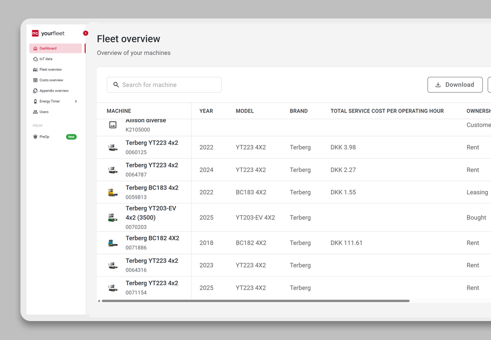Open Terberg BC182 4X2 machine
The height and width of the screenshot is (340, 491).
(x=153, y=238)
